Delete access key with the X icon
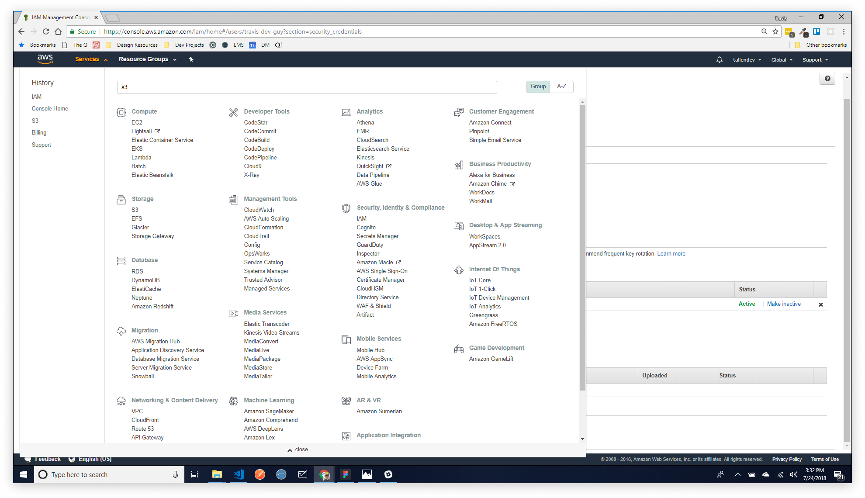Image resolution: width=865 pixels, height=498 pixels. [x=820, y=304]
